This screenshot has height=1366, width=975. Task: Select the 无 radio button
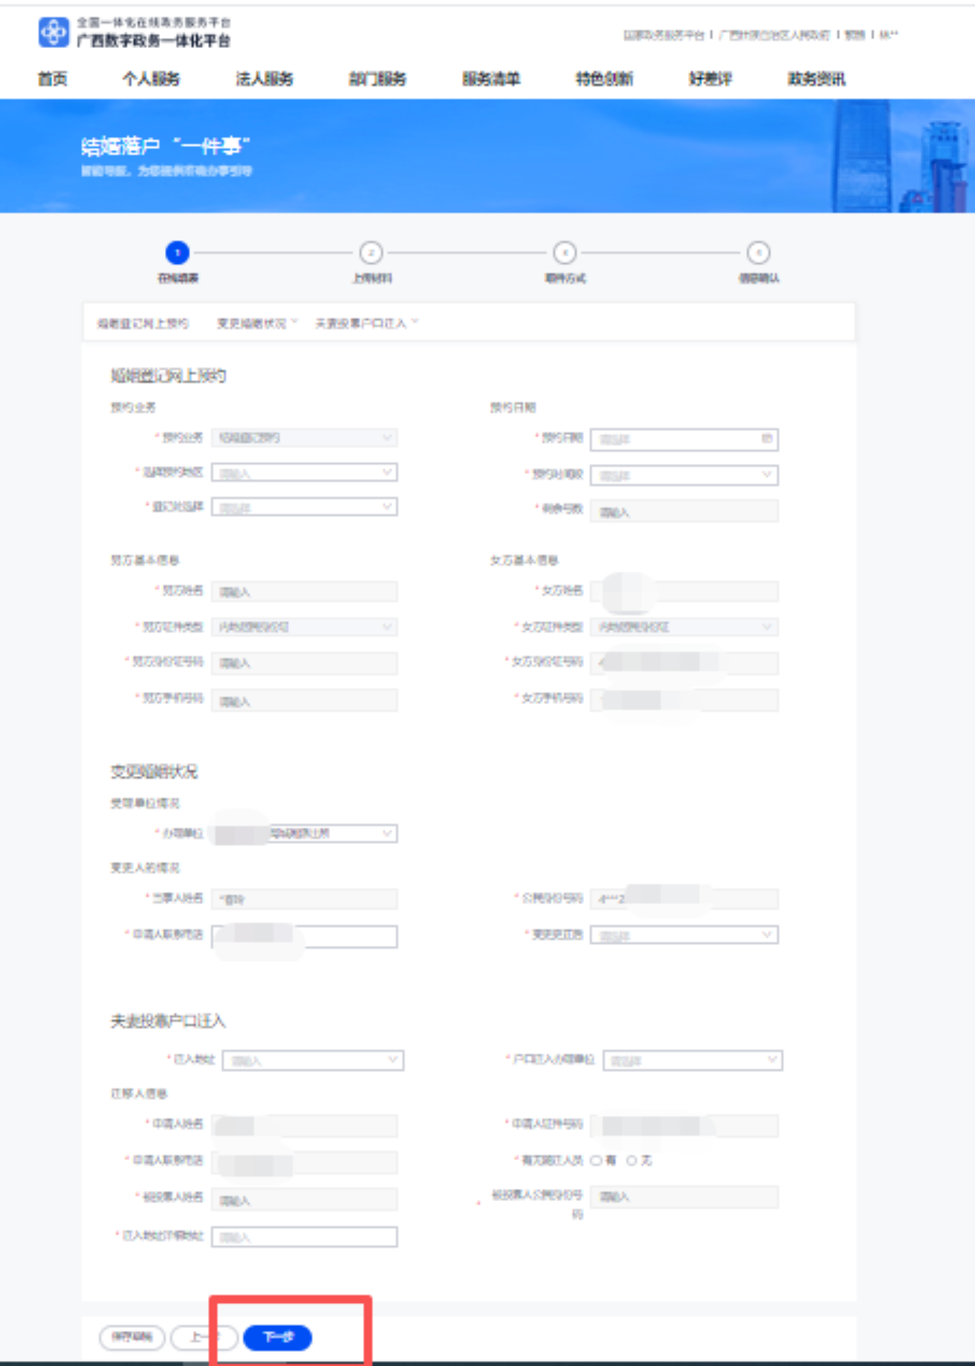(x=632, y=1160)
